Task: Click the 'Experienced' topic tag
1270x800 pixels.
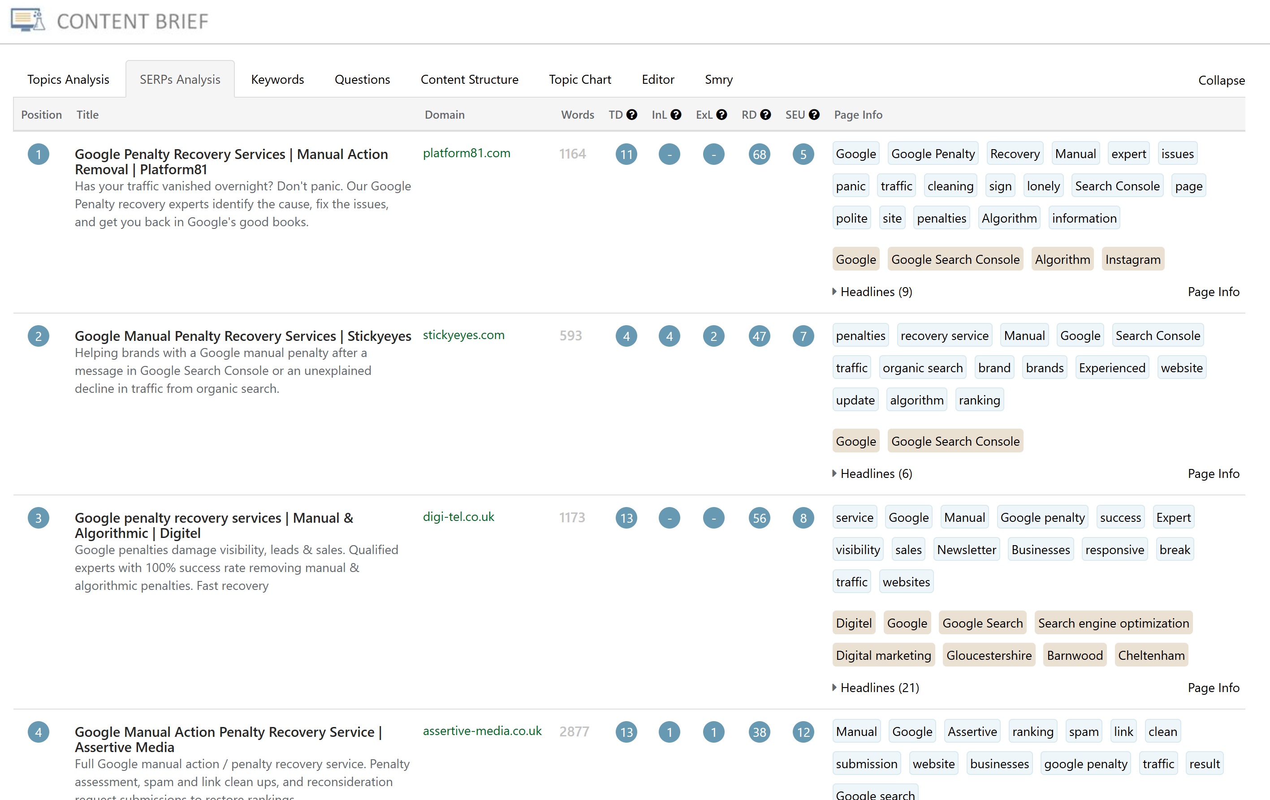Action: coord(1112,368)
